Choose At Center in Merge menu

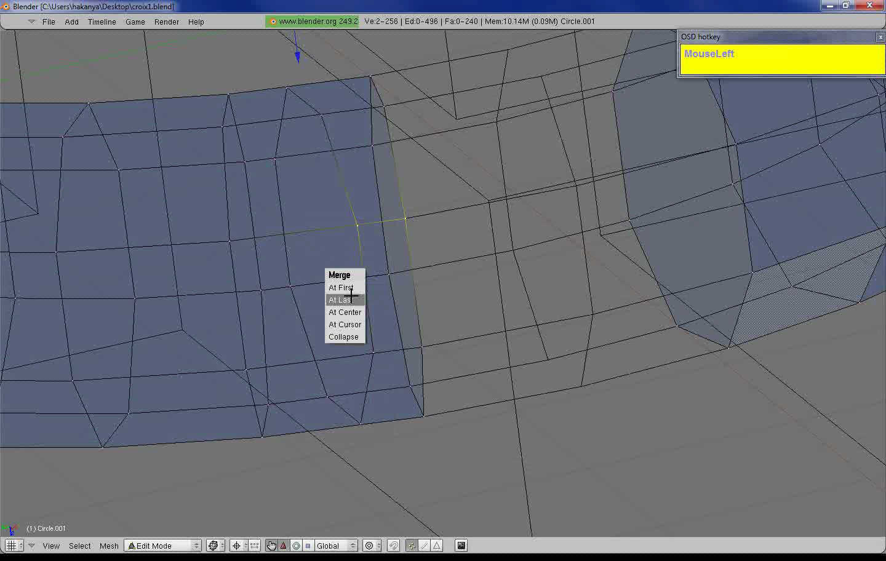(345, 312)
